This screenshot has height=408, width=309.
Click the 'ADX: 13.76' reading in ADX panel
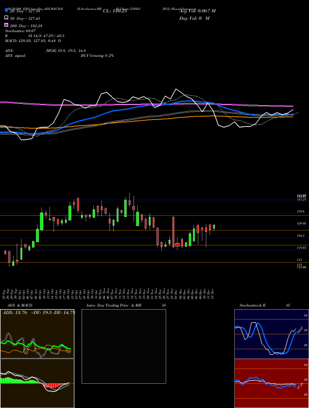[x=15, y=313]
